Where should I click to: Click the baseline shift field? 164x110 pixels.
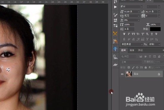pos(129,29)
